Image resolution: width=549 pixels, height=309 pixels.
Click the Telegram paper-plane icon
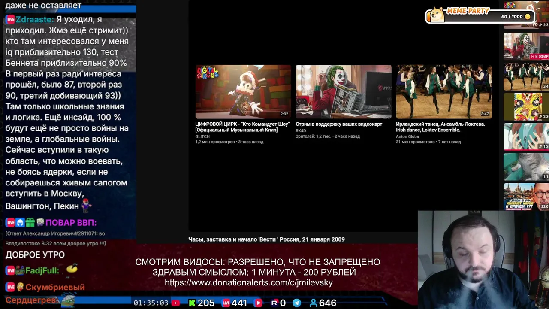(x=297, y=303)
